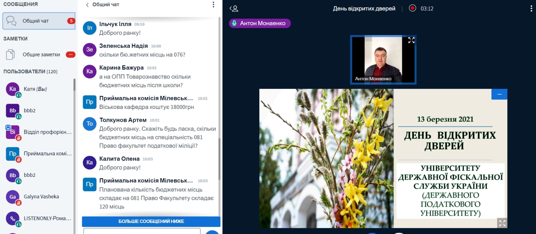
Task: Click the red badge on Общие заметки
Action: point(71,54)
